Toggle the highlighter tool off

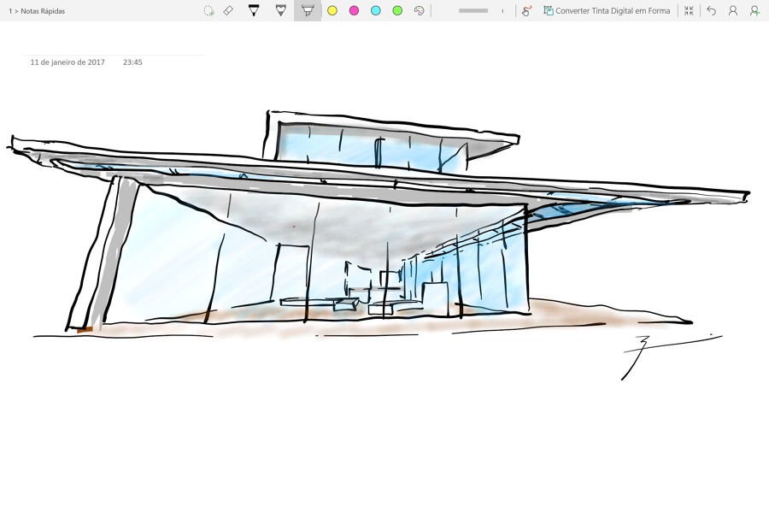307,10
